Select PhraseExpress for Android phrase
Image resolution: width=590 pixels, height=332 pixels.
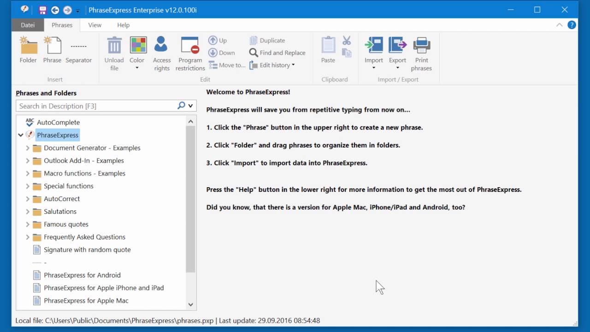pyautogui.click(x=82, y=275)
